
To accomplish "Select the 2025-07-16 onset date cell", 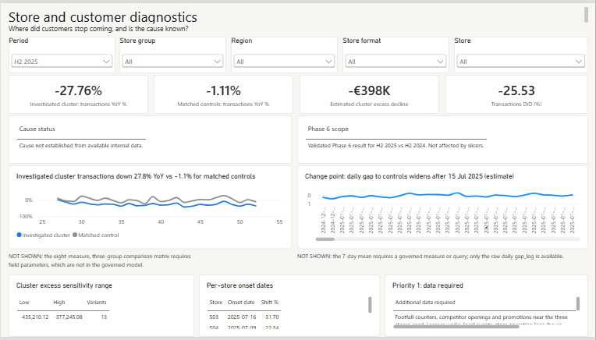I will click(x=242, y=317).
